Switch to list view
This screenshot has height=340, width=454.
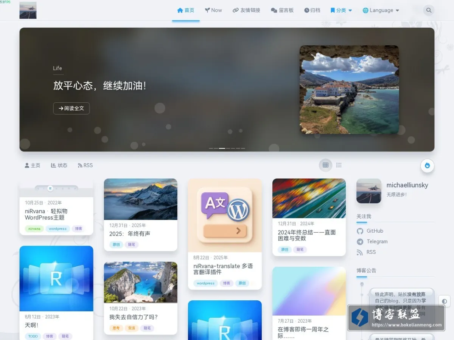click(339, 165)
